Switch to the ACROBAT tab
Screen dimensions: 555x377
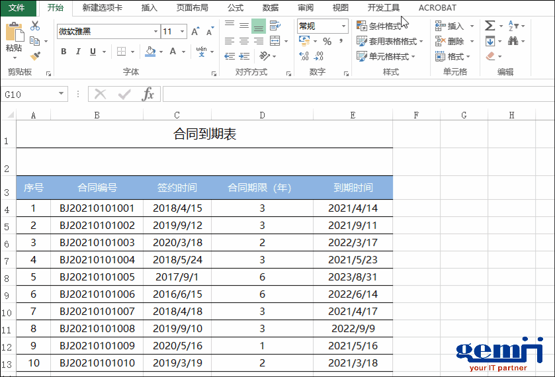point(437,8)
